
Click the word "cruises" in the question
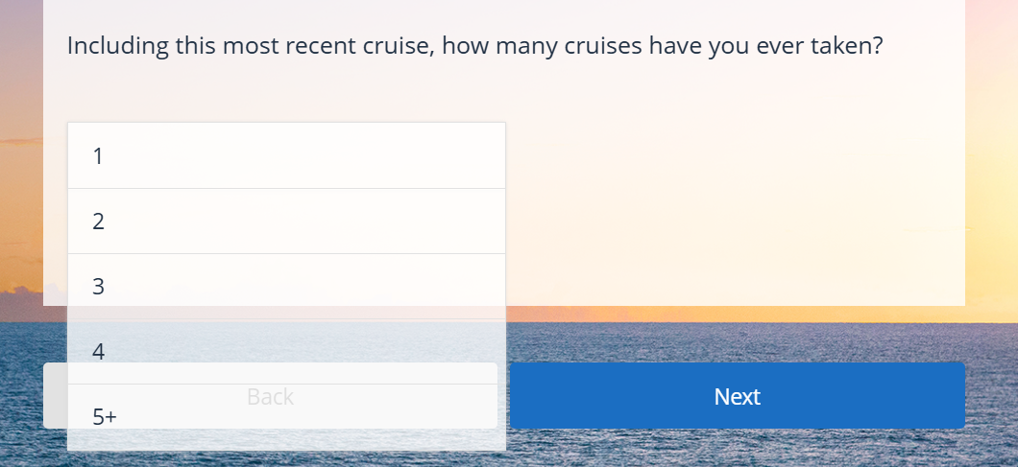(603, 46)
